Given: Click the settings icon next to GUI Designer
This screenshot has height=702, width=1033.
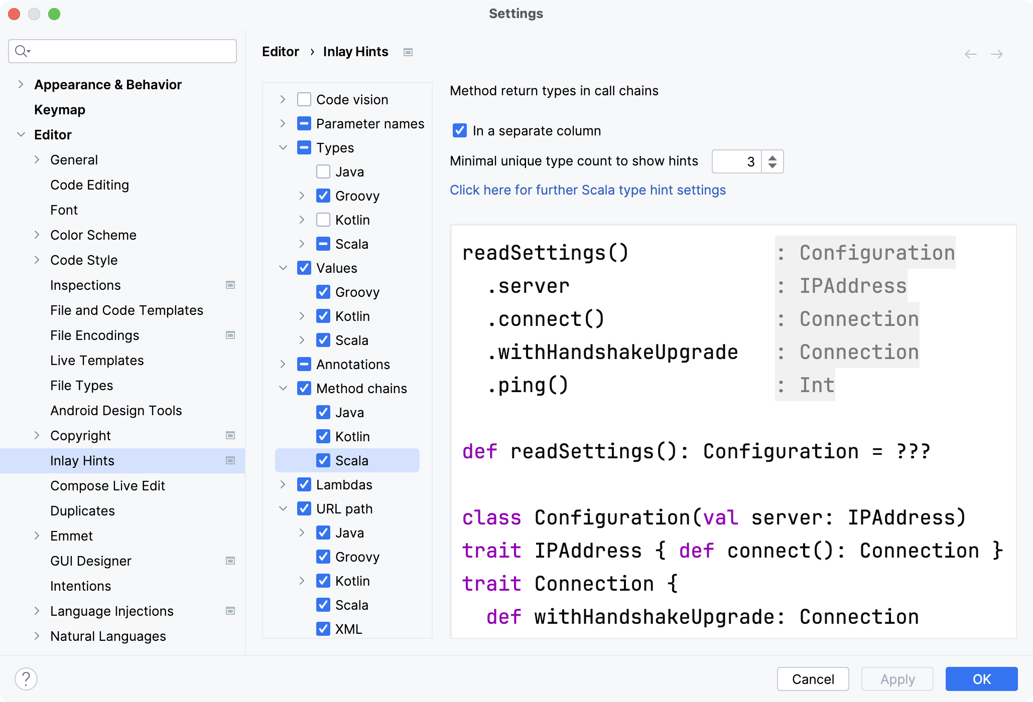Looking at the screenshot, I should (x=230, y=561).
